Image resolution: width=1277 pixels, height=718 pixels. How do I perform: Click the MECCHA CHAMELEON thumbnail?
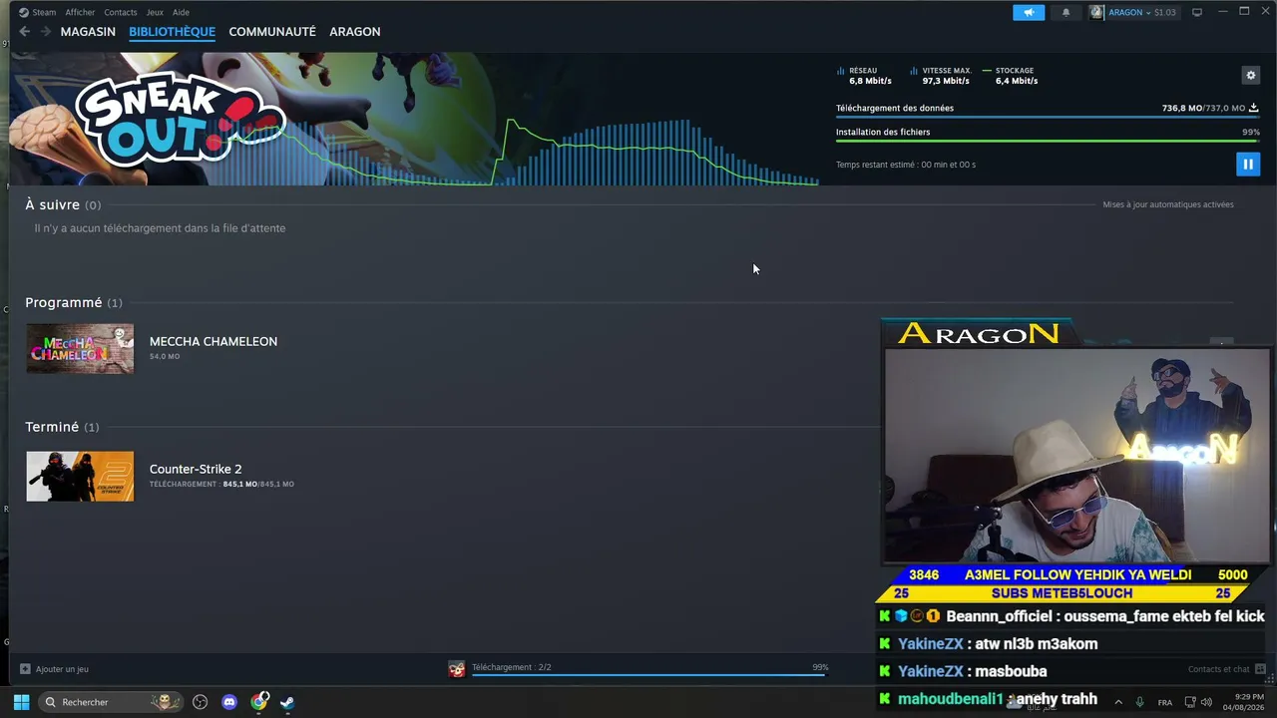[80, 348]
